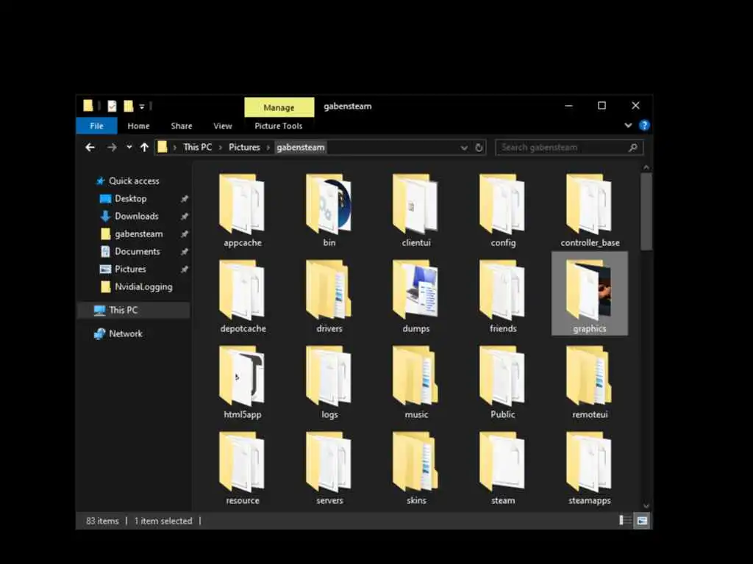The image size is (753, 564).
Task: Select the html5app folder
Action: (x=243, y=383)
